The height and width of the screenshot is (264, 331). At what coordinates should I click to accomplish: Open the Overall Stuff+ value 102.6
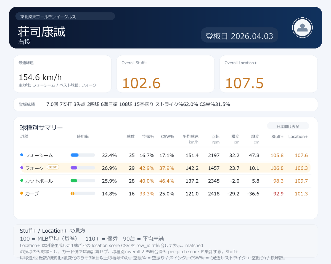[141, 83]
